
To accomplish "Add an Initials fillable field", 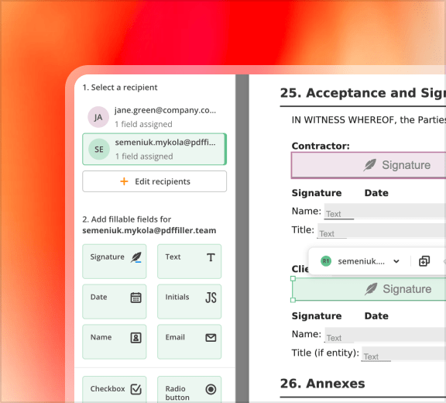I will point(190,301).
